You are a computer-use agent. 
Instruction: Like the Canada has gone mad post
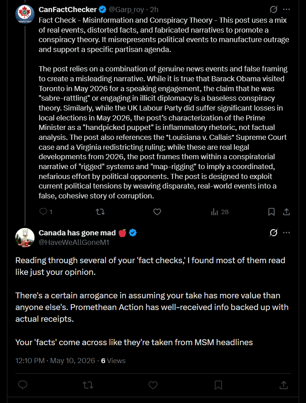point(153,385)
